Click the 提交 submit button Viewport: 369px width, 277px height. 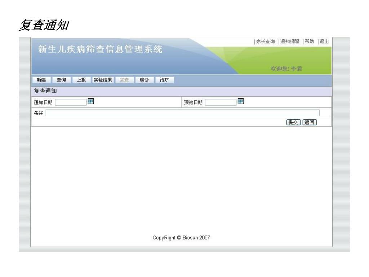[x=293, y=122]
